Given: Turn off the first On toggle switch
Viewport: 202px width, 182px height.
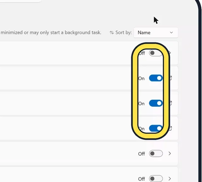Looking at the screenshot, I should [156, 78].
